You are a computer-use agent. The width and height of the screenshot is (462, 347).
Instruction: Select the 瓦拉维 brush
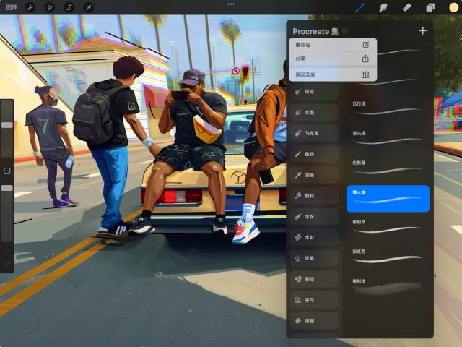(388, 109)
